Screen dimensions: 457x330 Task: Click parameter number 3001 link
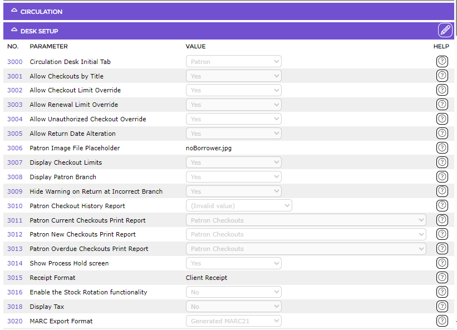tap(15, 76)
